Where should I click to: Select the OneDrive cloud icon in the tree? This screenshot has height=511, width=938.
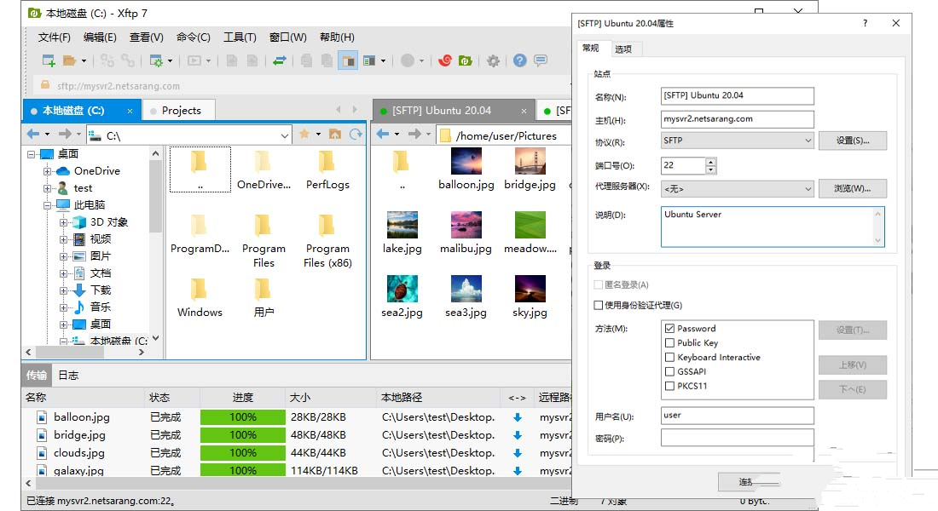pyautogui.click(x=63, y=171)
